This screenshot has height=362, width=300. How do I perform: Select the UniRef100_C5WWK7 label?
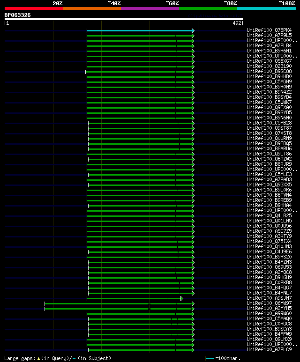click(269, 102)
